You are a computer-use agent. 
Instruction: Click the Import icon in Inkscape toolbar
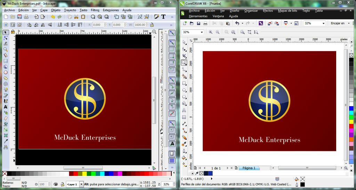point(36,17)
